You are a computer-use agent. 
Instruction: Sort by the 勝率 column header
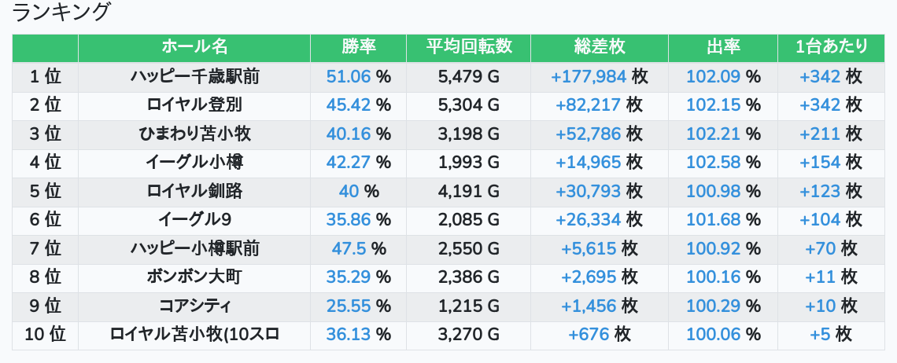tap(358, 47)
